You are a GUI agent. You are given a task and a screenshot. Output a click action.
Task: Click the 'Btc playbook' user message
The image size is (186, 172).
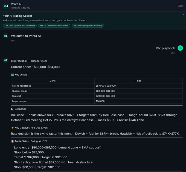pos(165,48)
